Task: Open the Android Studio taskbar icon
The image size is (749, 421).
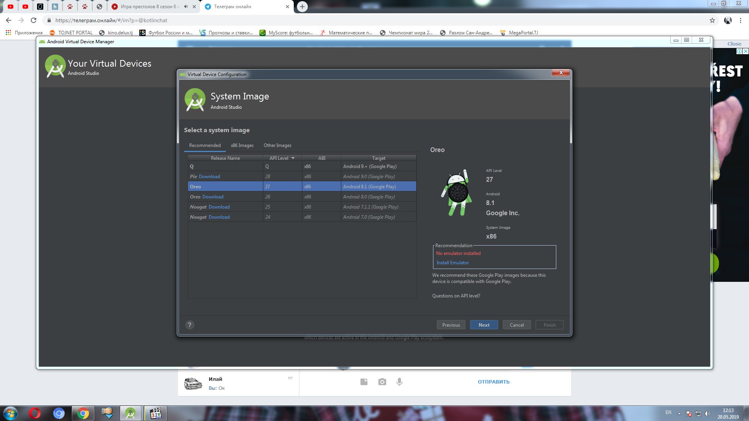Action: click(130, 413)
